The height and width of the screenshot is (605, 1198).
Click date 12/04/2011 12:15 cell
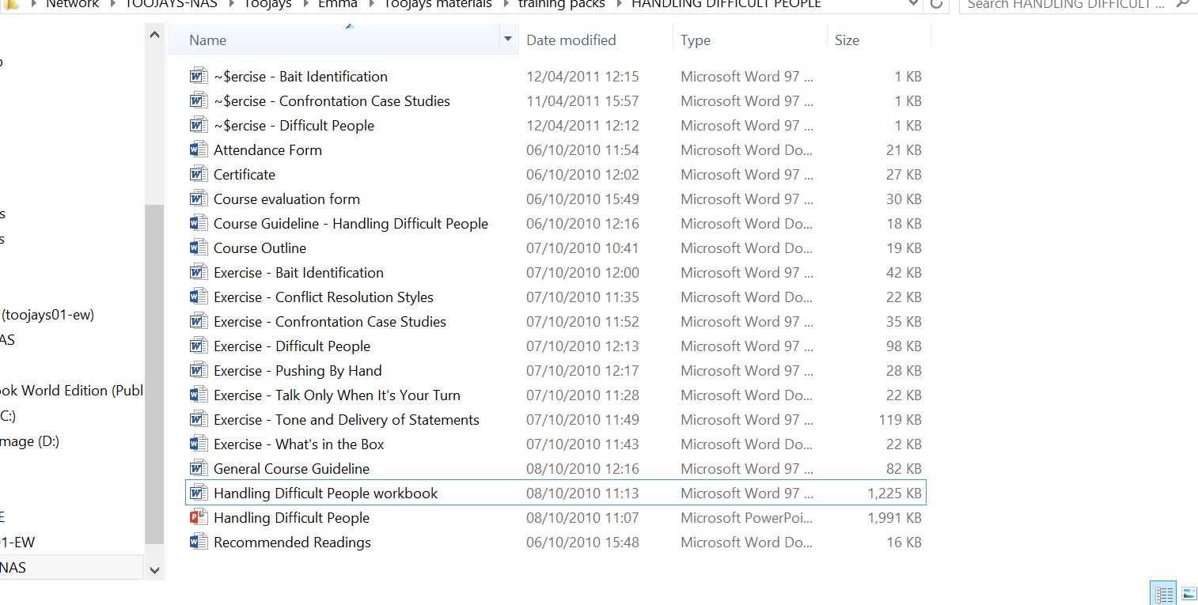point(582,76)
